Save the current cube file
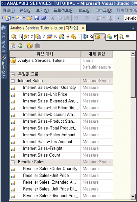Image resolution: width=137 pixels, height=202 pixels. point(37,18)
